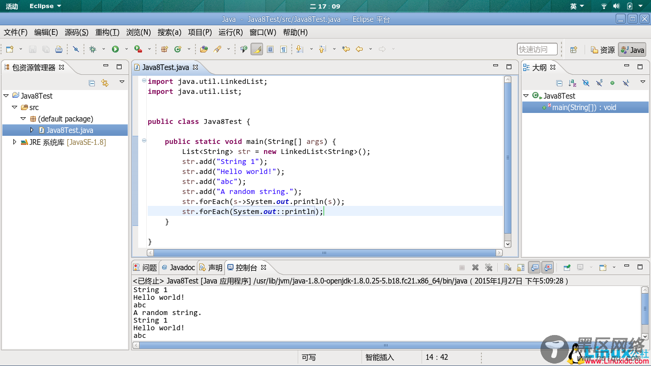Toggle Mark Occurrences highlighter button
Viewport: 651px width, 366px height.
pyautogui.click(x=257, y=49)
